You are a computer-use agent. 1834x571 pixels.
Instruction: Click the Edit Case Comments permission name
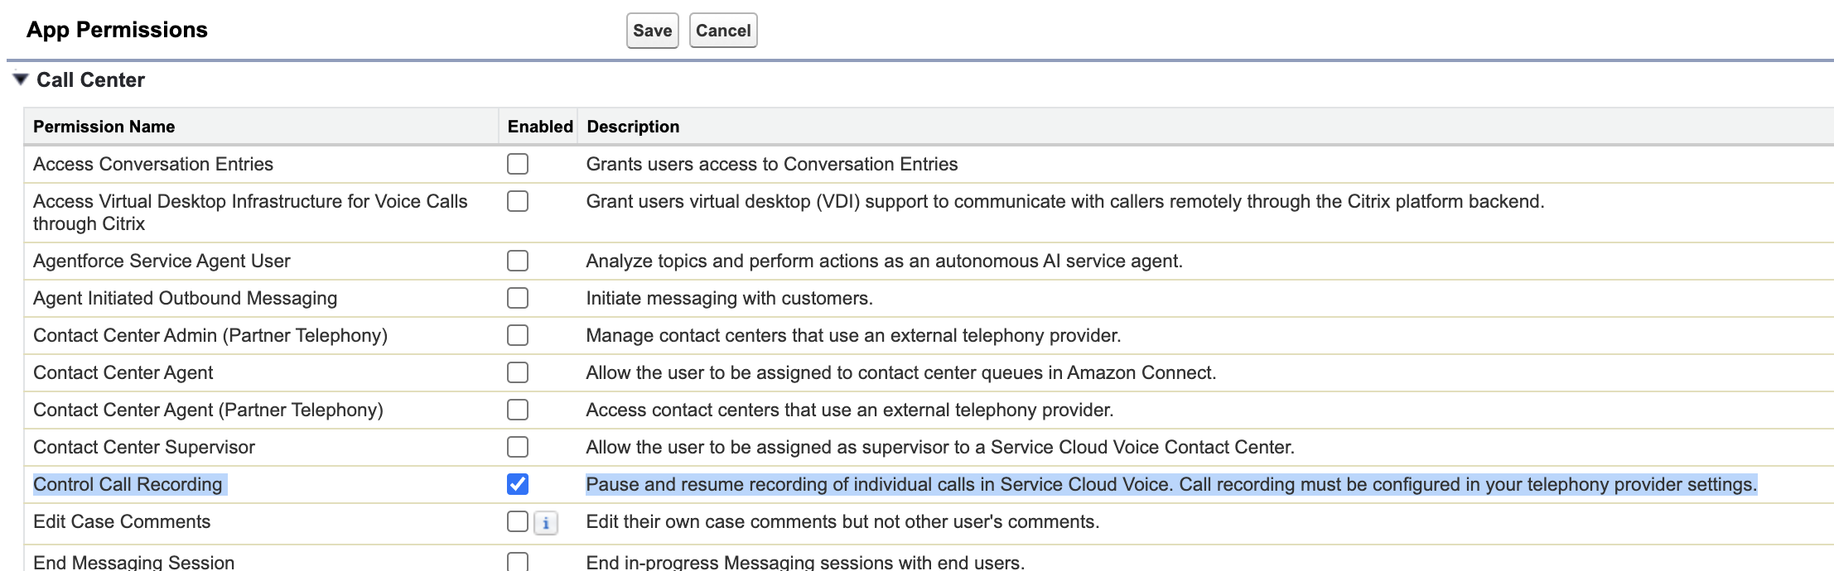pyautogui.click(x=122, y=521)
